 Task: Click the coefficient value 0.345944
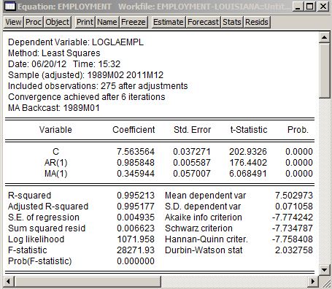136,174
